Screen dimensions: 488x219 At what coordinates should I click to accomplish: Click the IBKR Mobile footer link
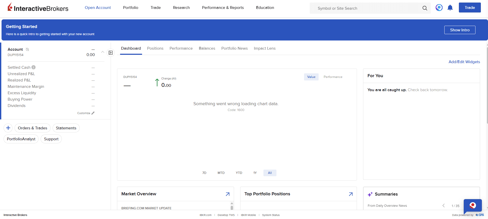click(x=248, y=215)
